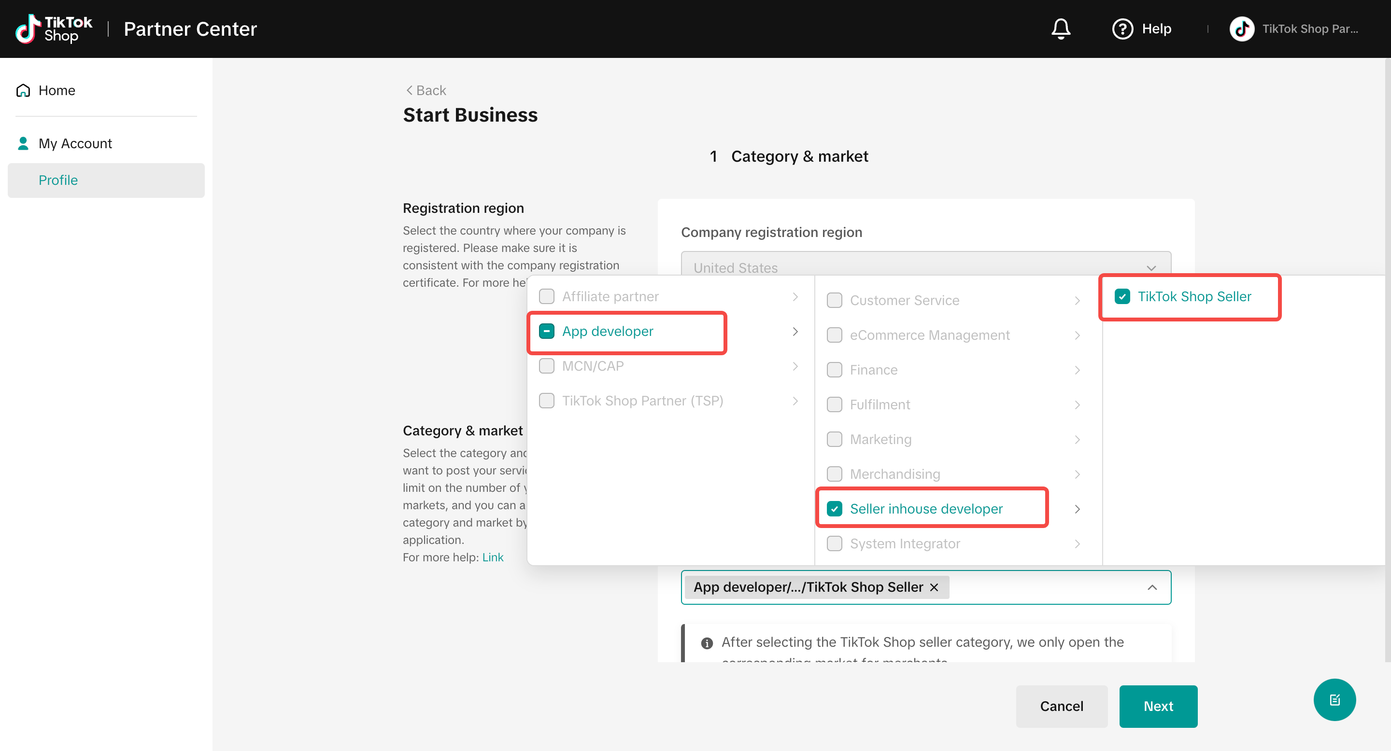1391x751 pixels.
Task: Click the TikTok Shop logo
Action: tap(54, 28)
